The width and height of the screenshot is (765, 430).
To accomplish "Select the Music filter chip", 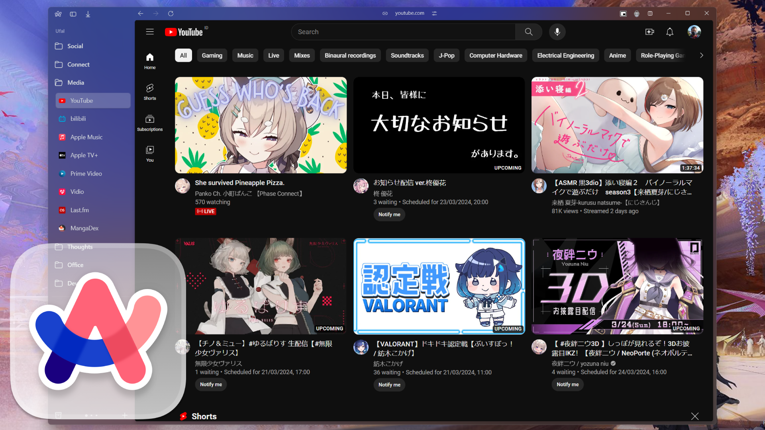I will click(x=245, y=55).
